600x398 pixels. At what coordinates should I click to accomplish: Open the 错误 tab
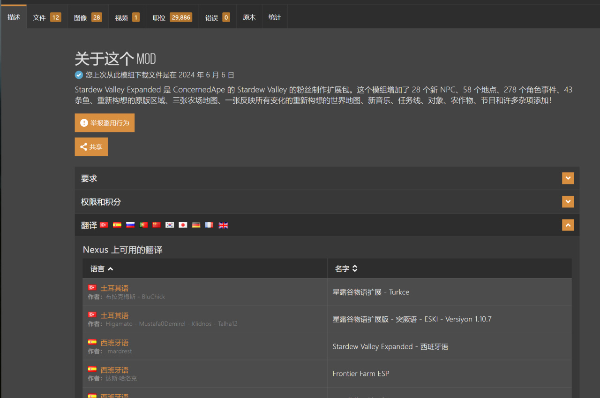click(217, 17)
